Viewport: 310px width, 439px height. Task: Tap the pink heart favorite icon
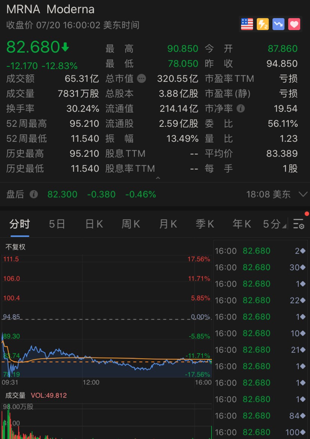(x=294, y=24)
